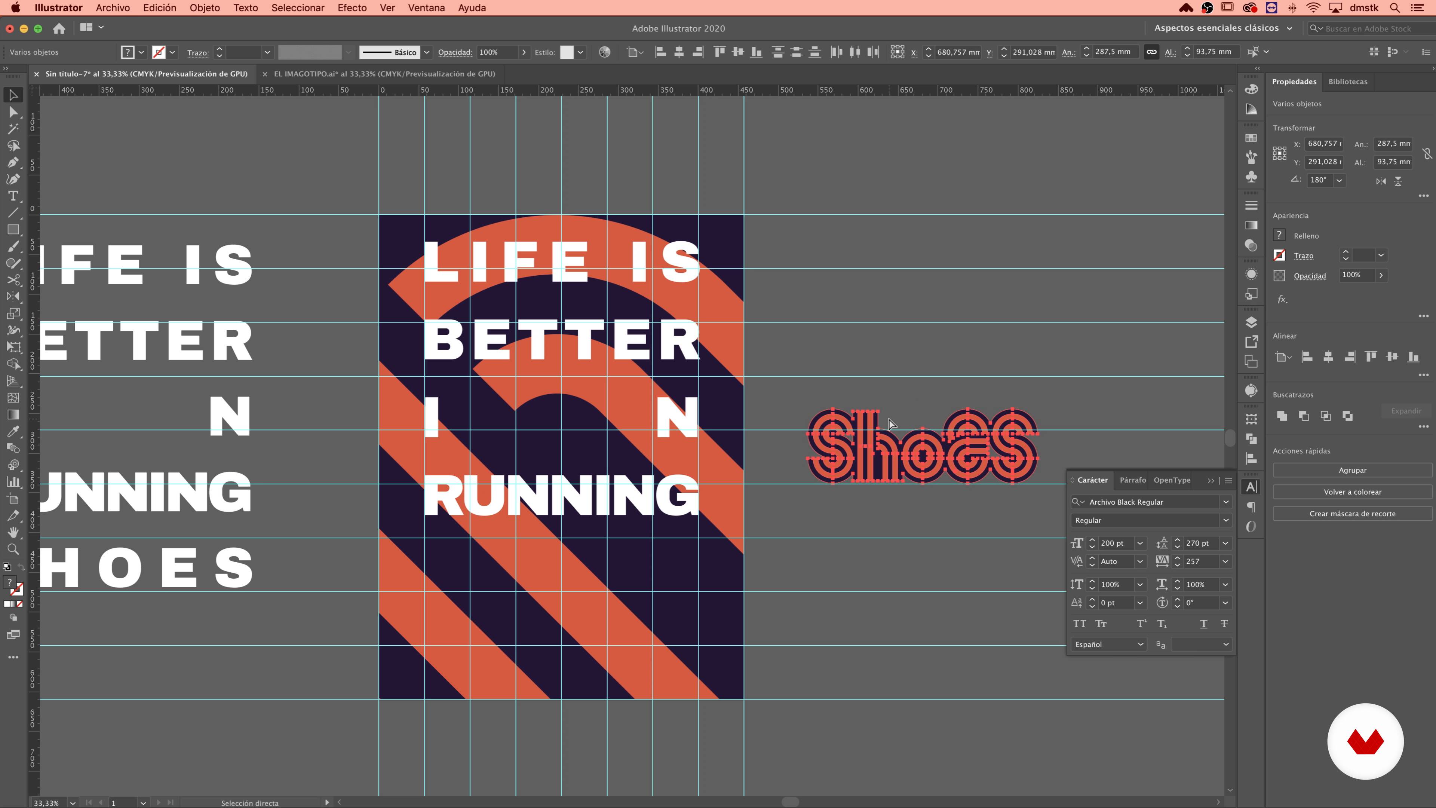Select the Type tool

click(13, 196)
